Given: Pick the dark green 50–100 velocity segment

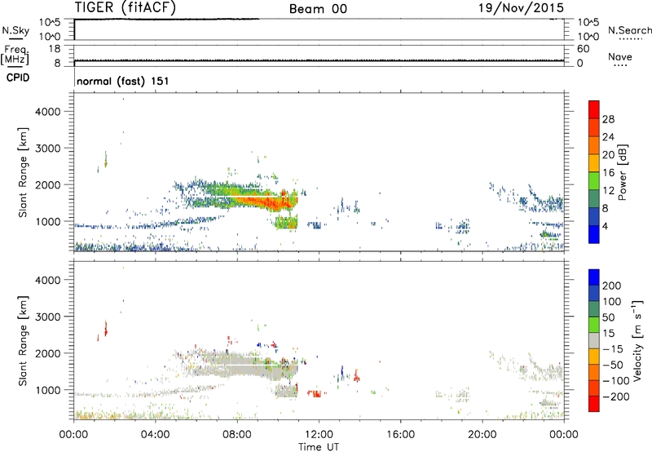Looking at the screenshot, I should point(594,309).
